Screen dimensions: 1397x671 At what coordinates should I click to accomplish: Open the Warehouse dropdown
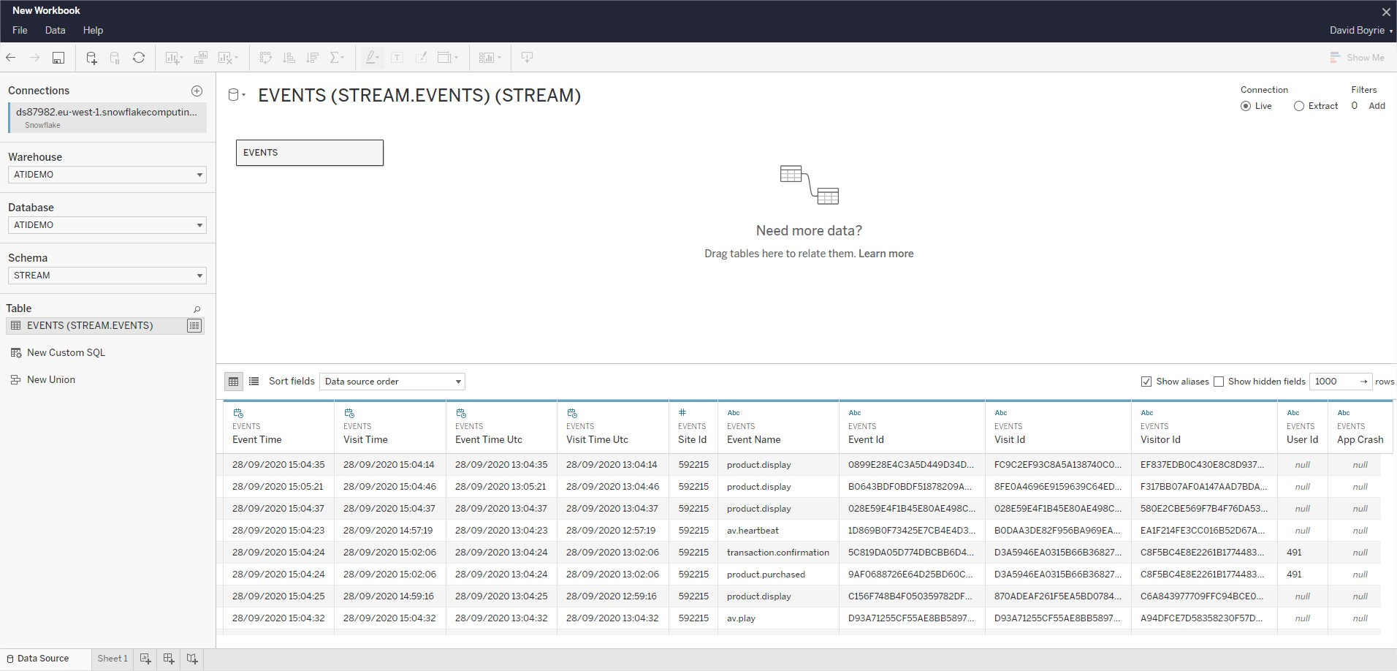pos(107,175)
